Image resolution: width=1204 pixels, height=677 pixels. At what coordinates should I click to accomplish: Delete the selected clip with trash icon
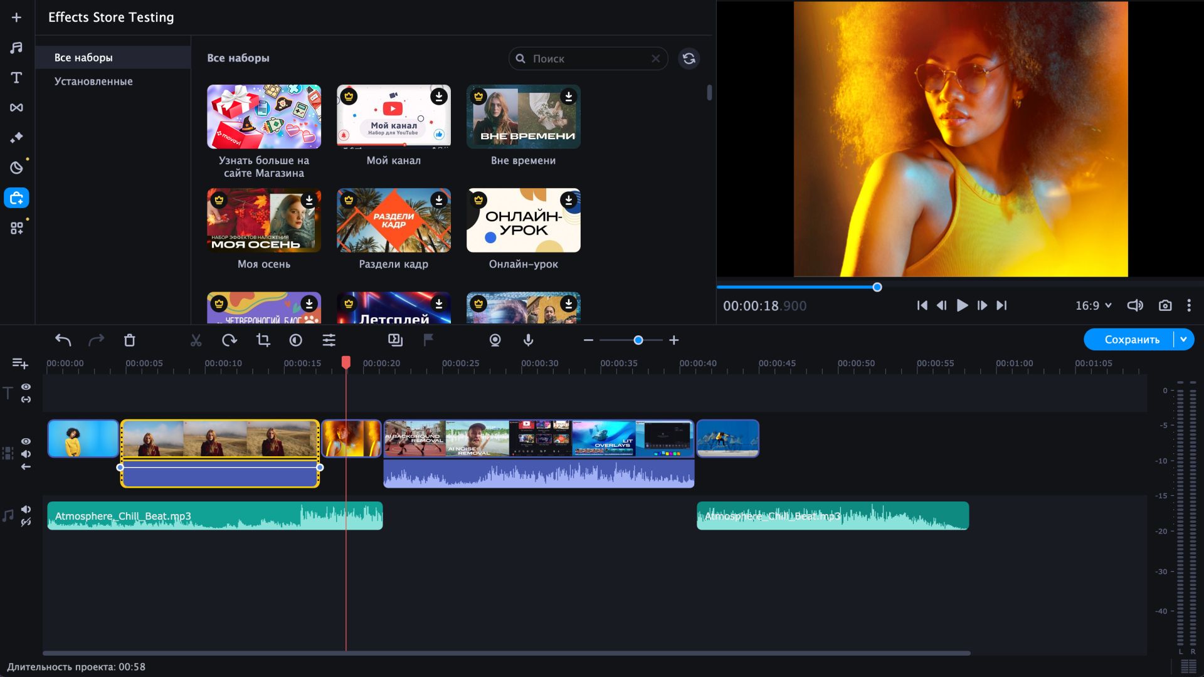pyautogui.click(x=129, y=340)
